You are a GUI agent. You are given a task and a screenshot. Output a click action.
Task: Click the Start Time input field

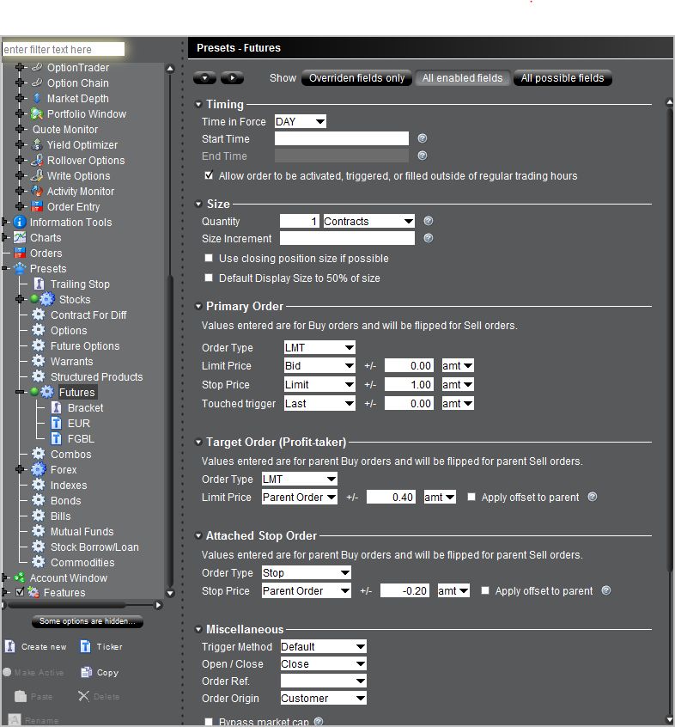pos(342,138)
